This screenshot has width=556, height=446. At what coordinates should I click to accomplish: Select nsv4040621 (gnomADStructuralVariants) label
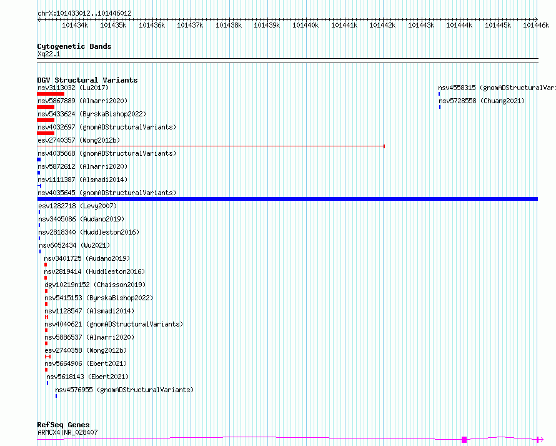[114, 324]
